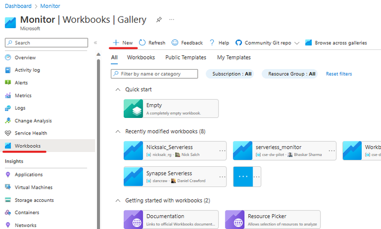Click Filter by name or category box
Viewport: 381px width, 229px height.
click(x=155, y=74)
